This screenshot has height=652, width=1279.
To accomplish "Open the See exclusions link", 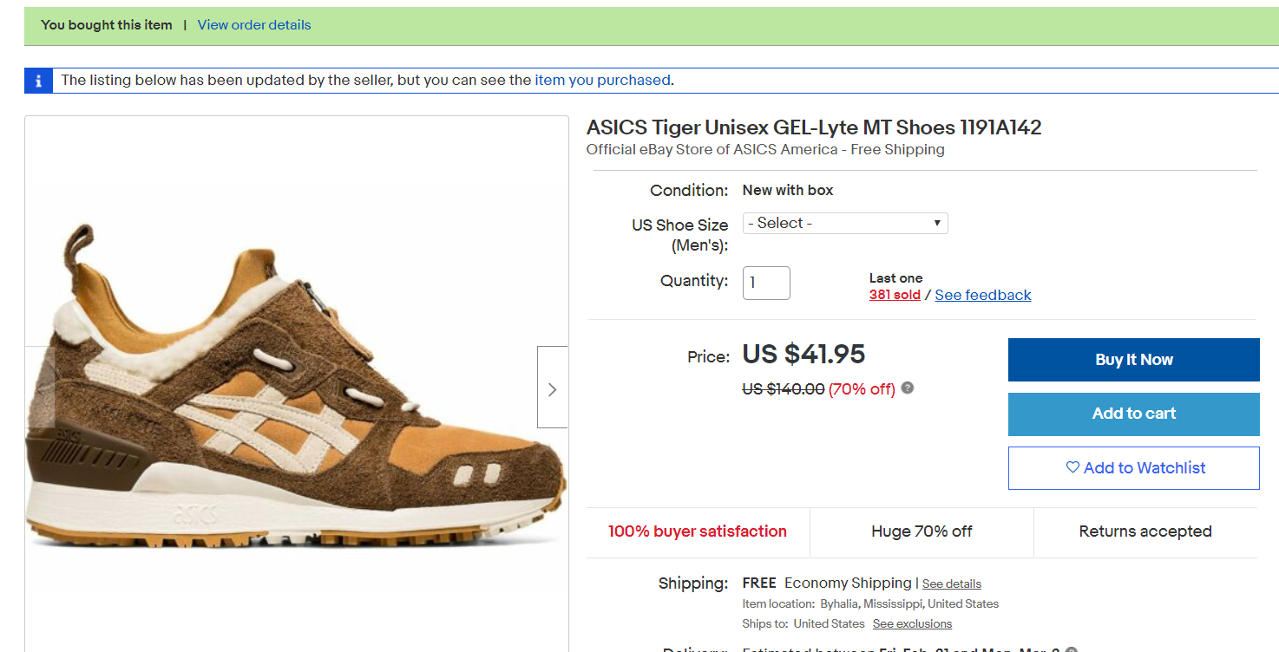I will tap(912, 624).
